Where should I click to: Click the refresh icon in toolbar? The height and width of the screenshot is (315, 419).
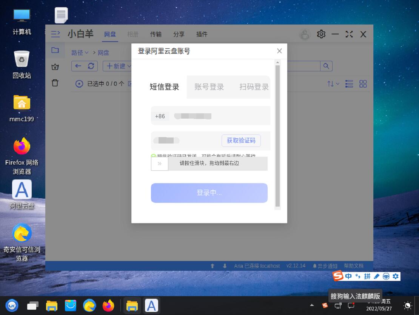91,66
